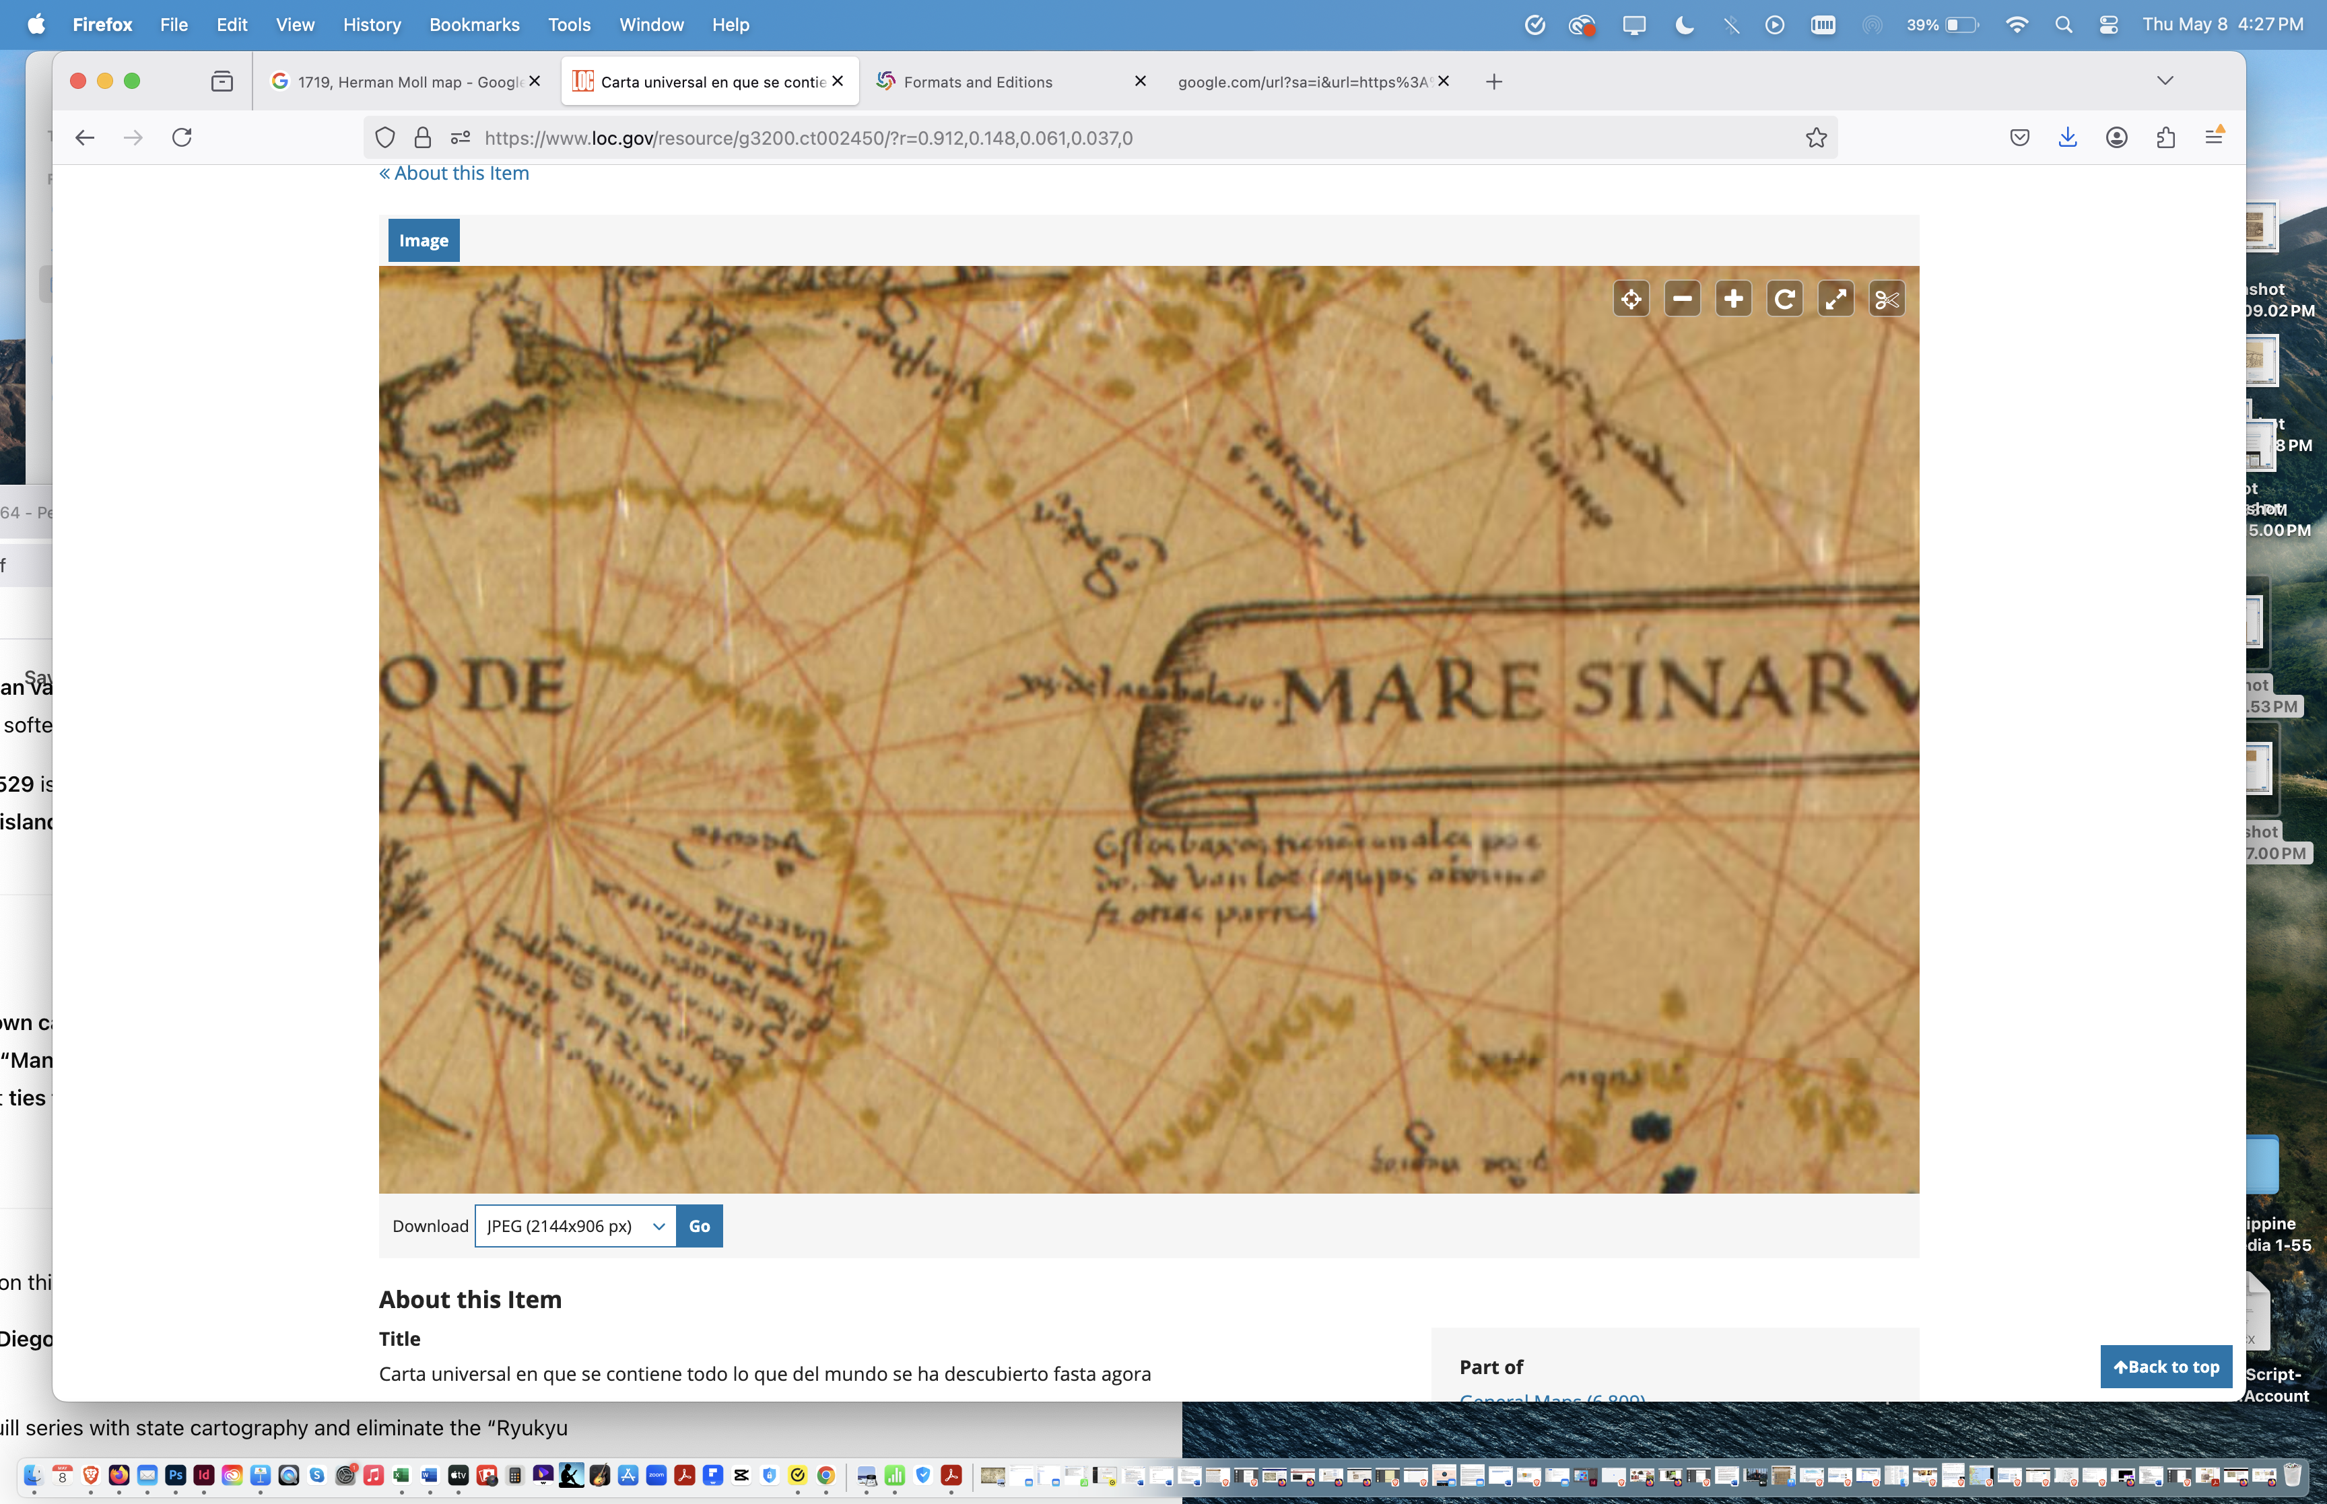The image size is (2327, 1504).
Task: Toggle full-screen view of the map
Action: tap(1836, 299)
